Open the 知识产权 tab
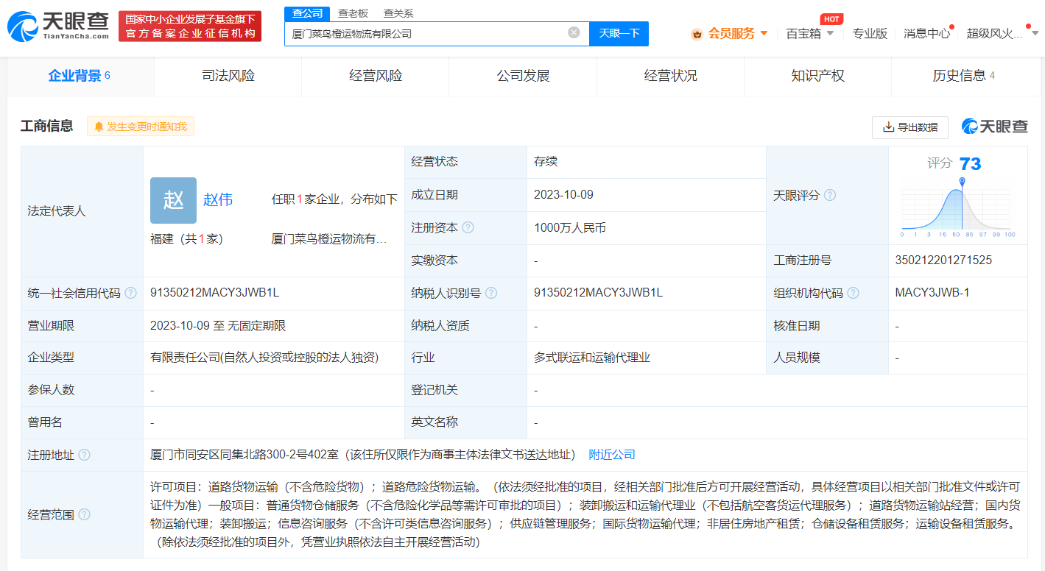Viewport: 1045px width, 571px height. coord(817,76)
